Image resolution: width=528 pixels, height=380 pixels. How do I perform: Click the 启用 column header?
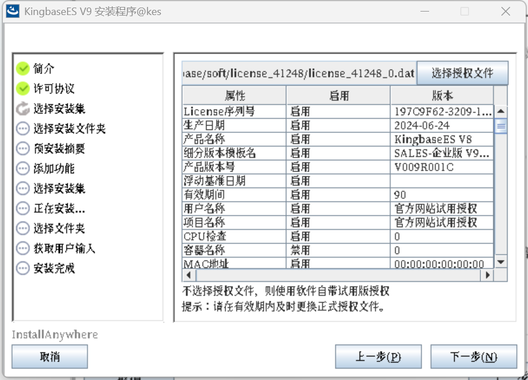click(x=338, y=95)
